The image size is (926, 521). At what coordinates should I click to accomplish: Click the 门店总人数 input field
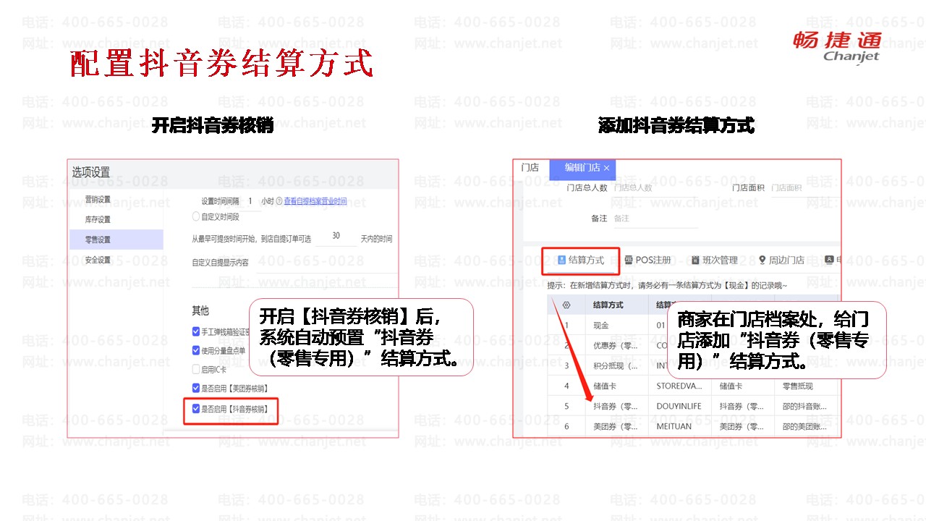(655, 188)
